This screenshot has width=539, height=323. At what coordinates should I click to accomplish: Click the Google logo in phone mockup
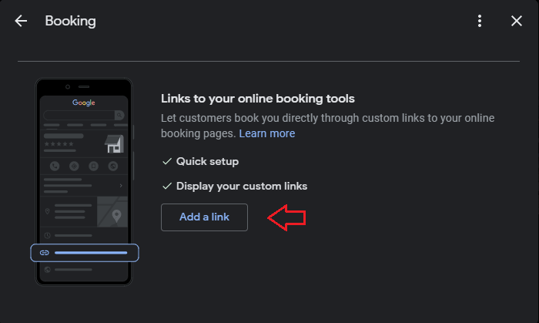[x=83, y=103]
